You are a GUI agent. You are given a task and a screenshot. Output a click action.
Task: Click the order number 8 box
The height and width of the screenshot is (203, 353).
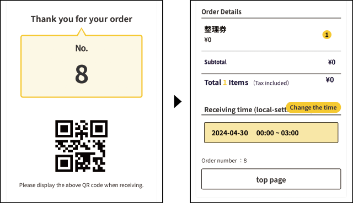click(81, 66)
